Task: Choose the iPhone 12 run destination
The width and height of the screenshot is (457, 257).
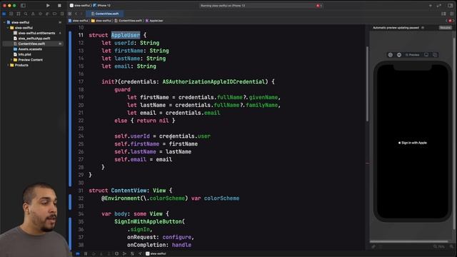Action: click(x=102, y=5)
